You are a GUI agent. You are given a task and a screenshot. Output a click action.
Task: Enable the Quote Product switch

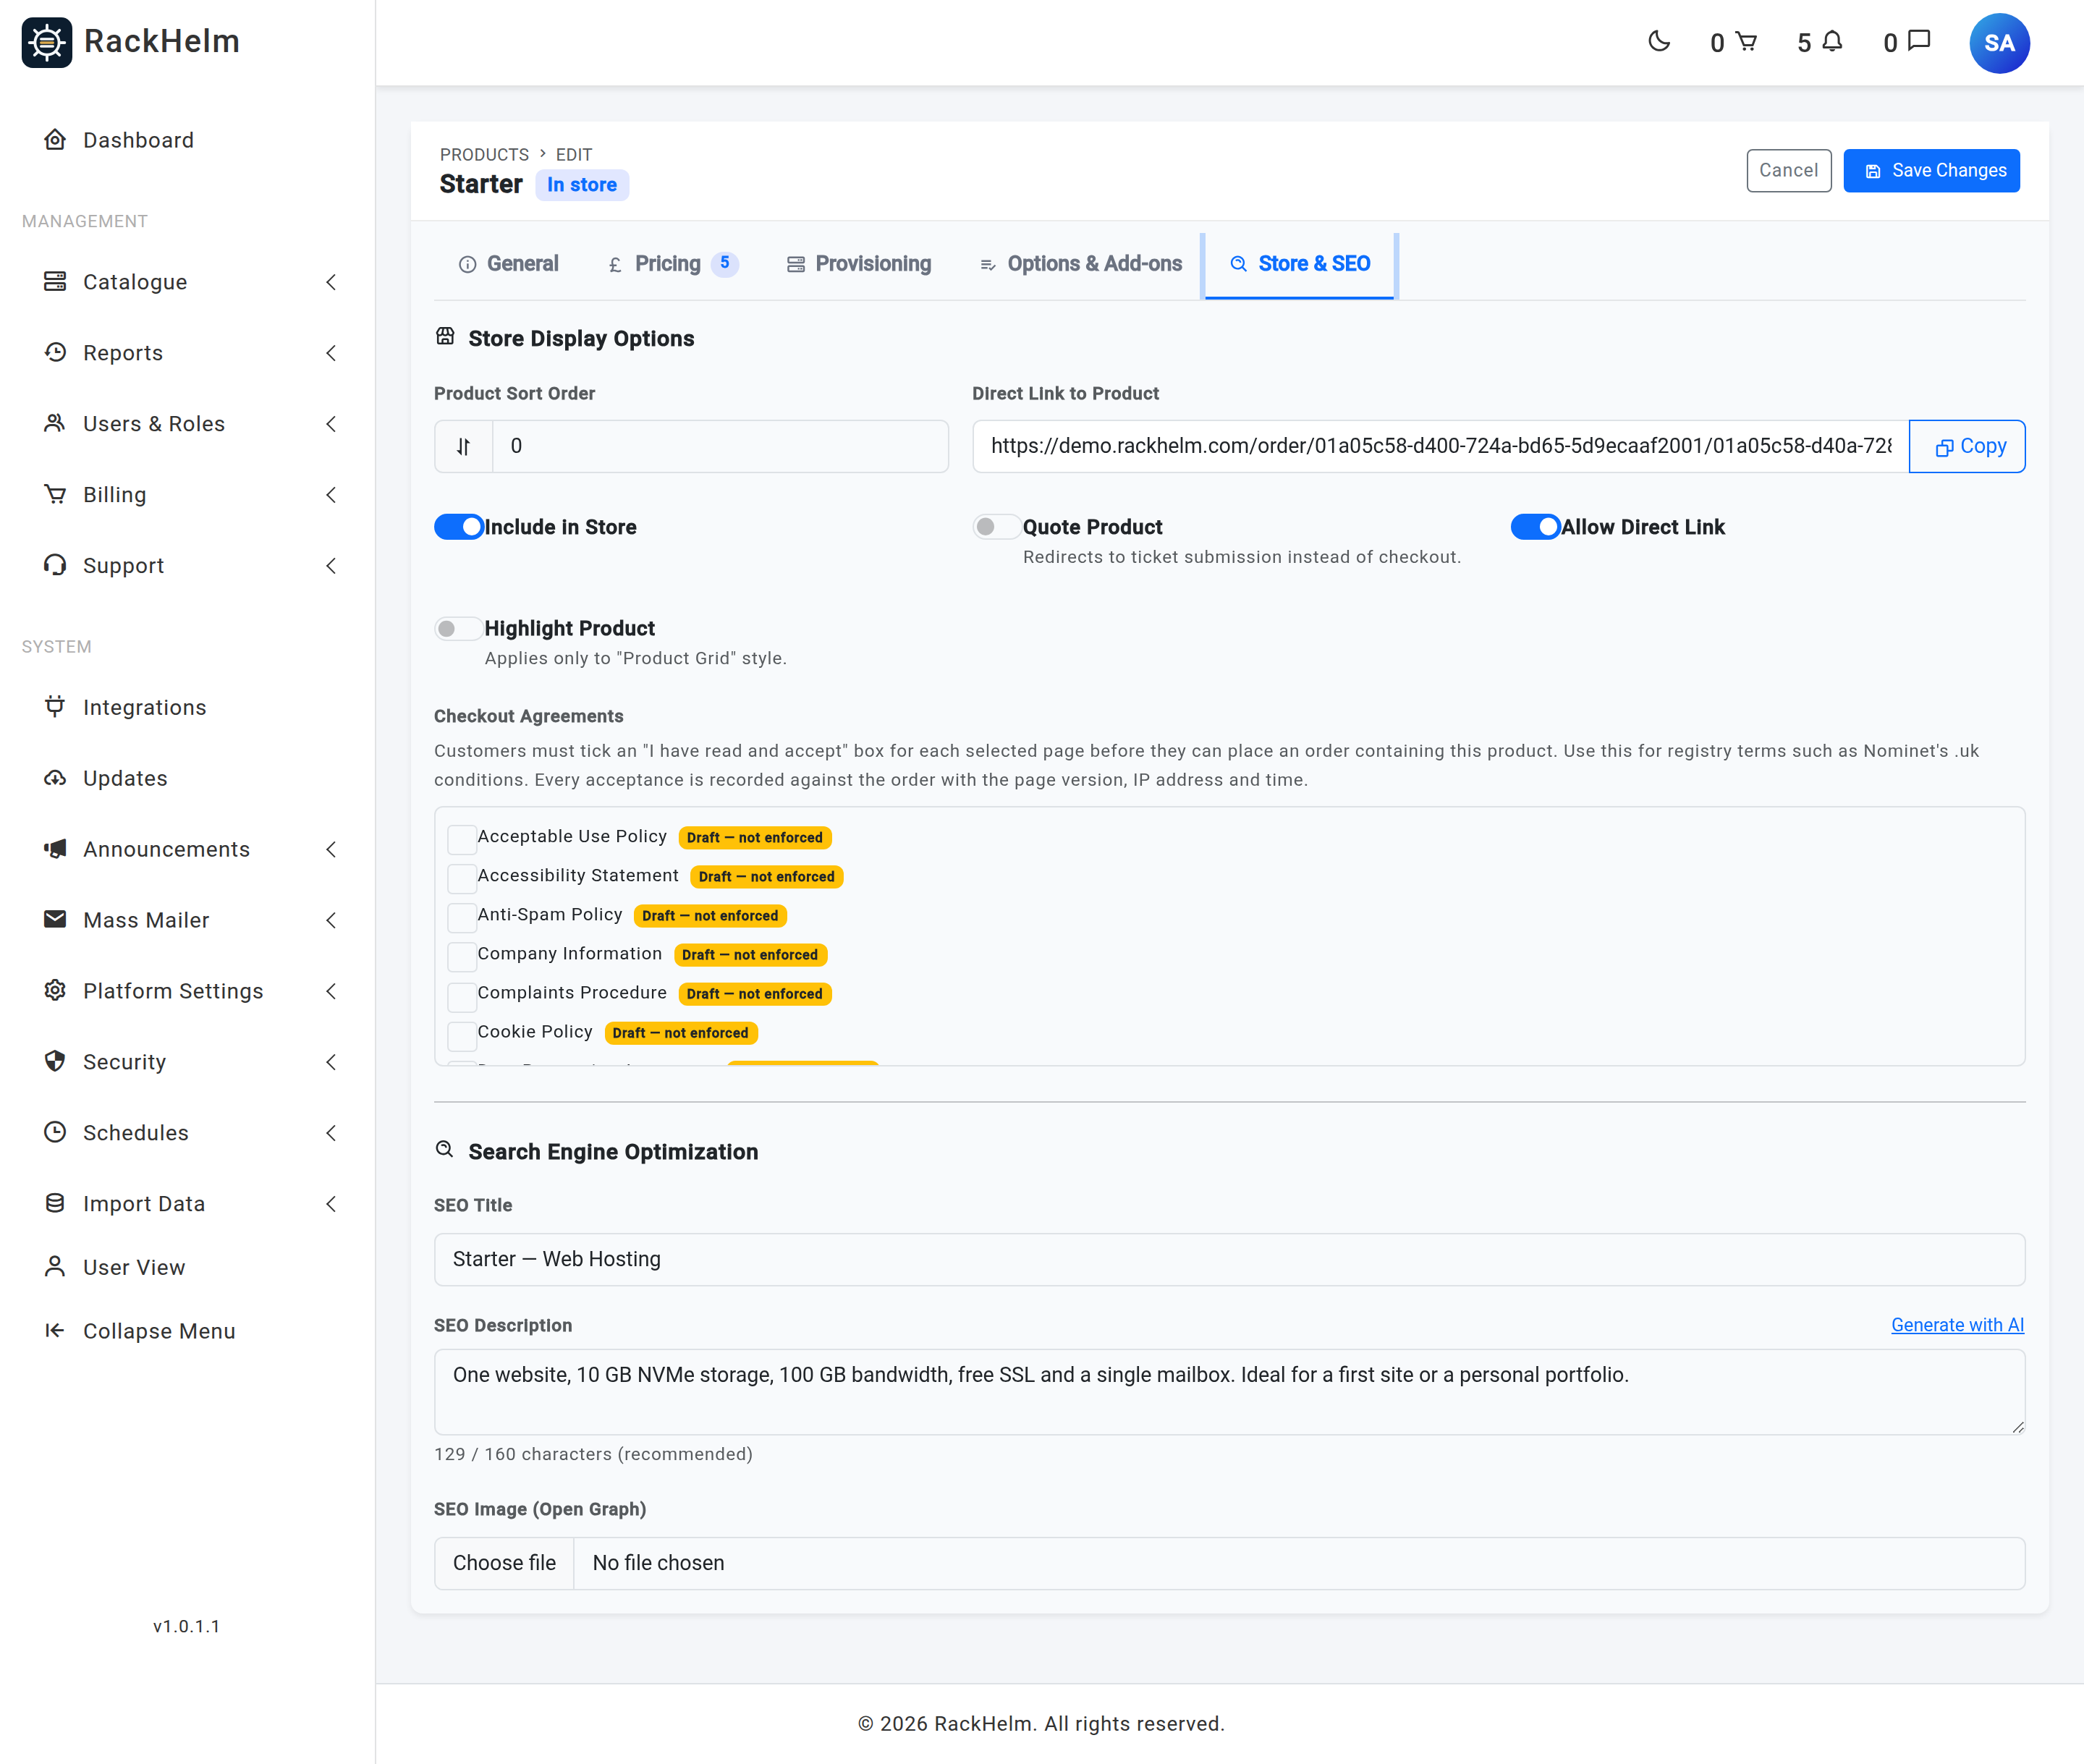(x=997, y=527)
